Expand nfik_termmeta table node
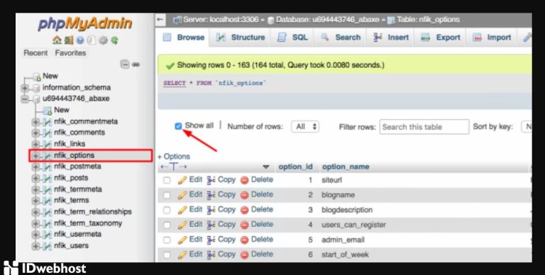The height and width of the screenshot is (275, 545). pyautogui.click(x=35, y=189)
